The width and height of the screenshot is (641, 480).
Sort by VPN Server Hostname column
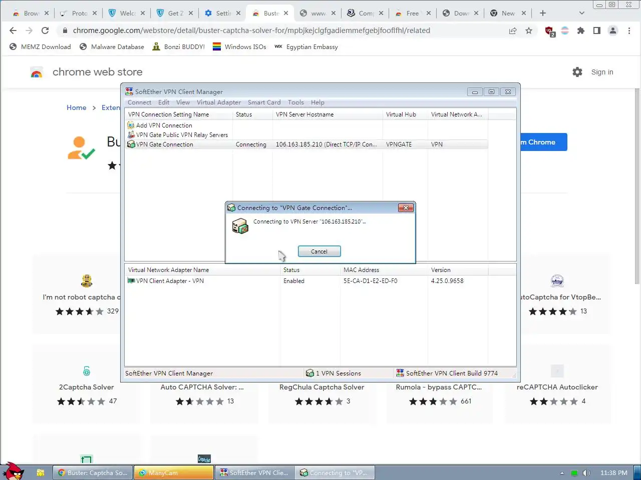pyautogui.click(x=328, y=114)
